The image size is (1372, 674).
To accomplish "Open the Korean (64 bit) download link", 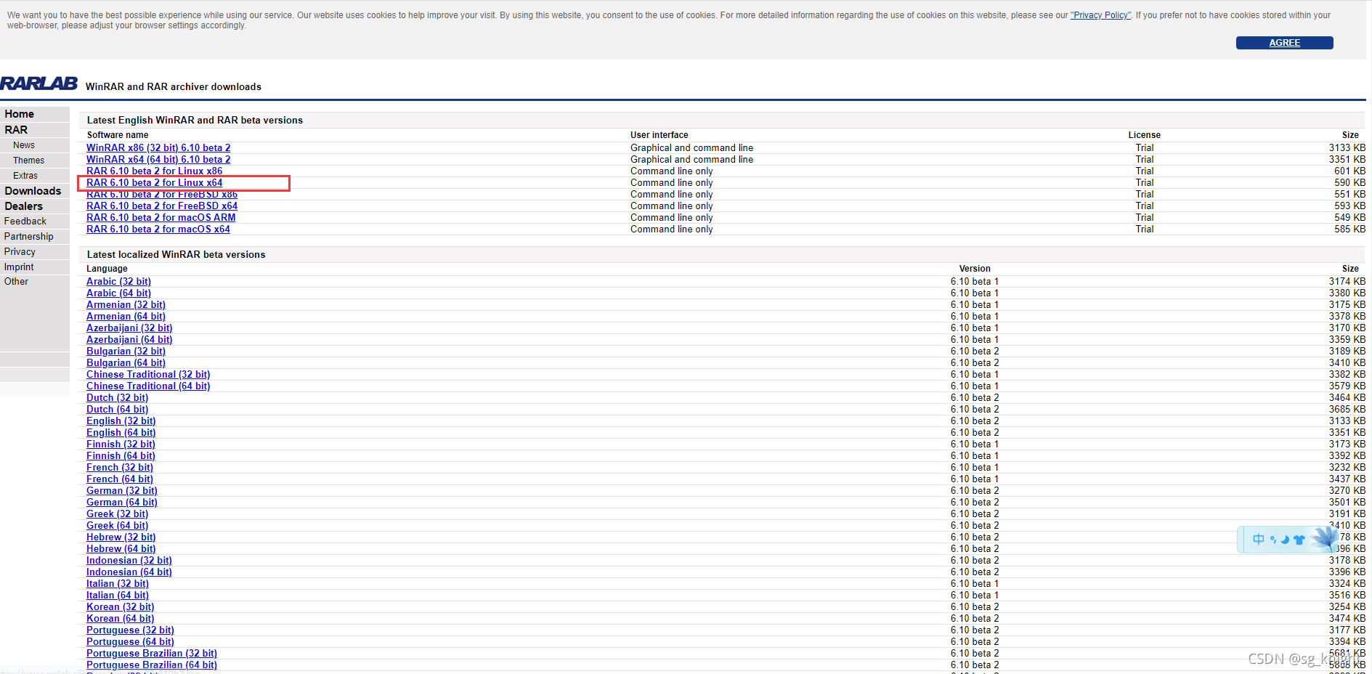I will click(x=121, y=618).
